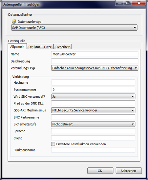Switch to the Filter tab
This screenshot has height=180, width=148.
48,47
